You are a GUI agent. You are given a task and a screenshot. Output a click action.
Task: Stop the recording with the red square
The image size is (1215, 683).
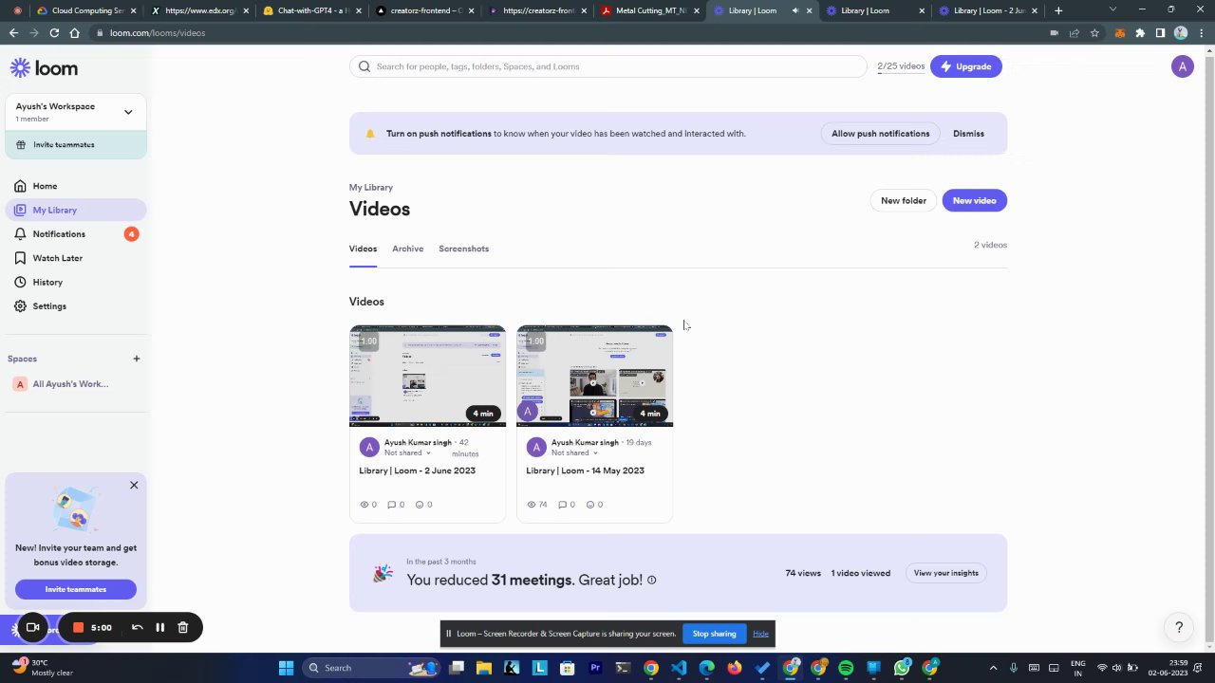point(79,627)
